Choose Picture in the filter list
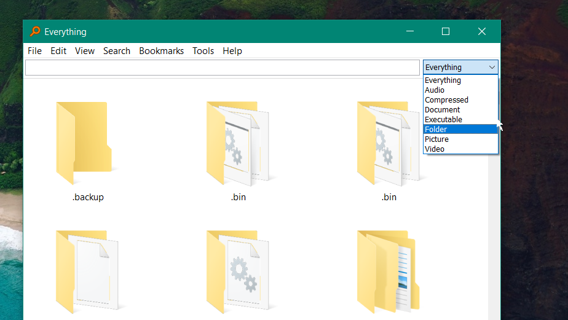This screenshot has width=568, height=320. (x=461, y=139)
